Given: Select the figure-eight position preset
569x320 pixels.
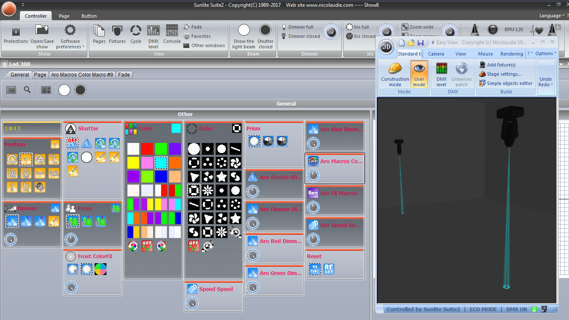Looking at the screenshot, I should tap(26, 173).
